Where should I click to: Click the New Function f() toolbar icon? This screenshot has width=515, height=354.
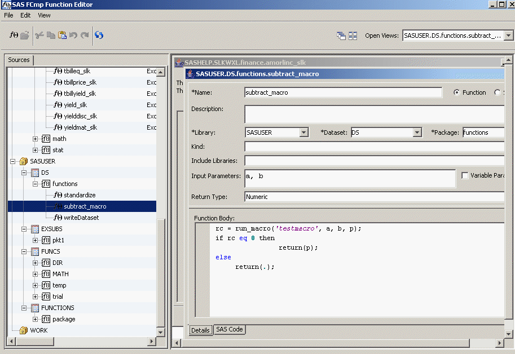pos(14,35)
